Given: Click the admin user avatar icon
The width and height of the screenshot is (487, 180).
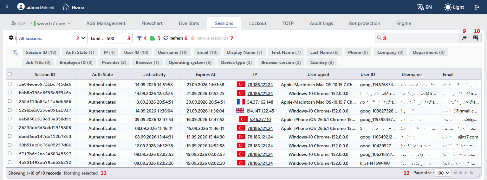Looking at the screenshot, I should click(x=21, y=7).
